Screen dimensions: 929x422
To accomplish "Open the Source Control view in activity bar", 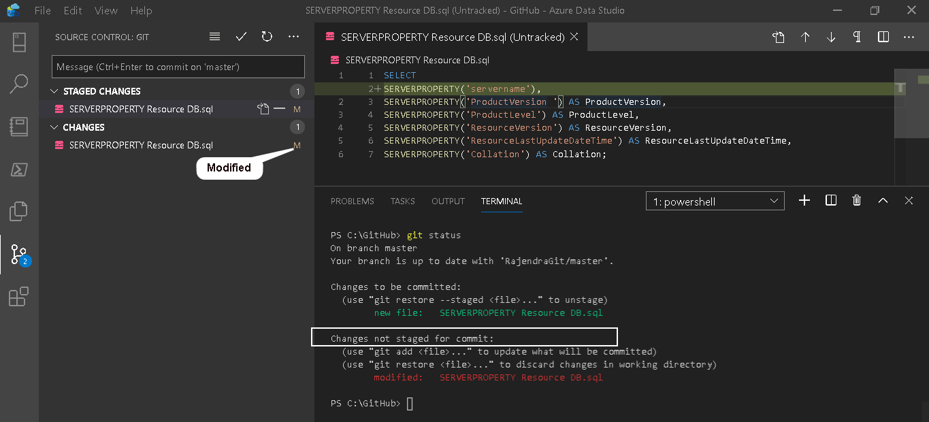I will tap(18, 255).
